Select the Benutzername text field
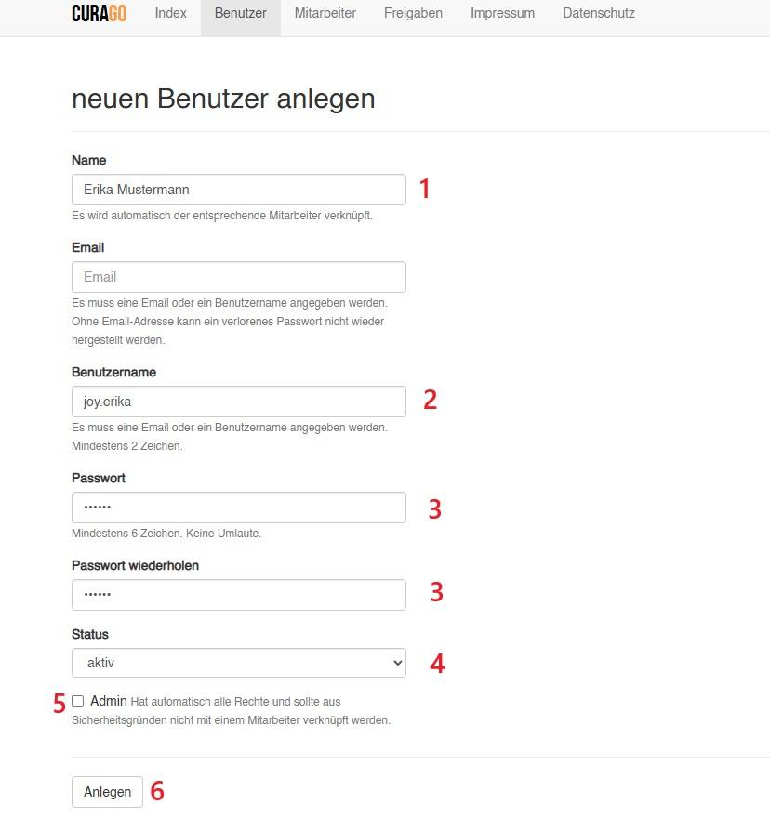This screenshot has height=831, width=770. point(238,402)
